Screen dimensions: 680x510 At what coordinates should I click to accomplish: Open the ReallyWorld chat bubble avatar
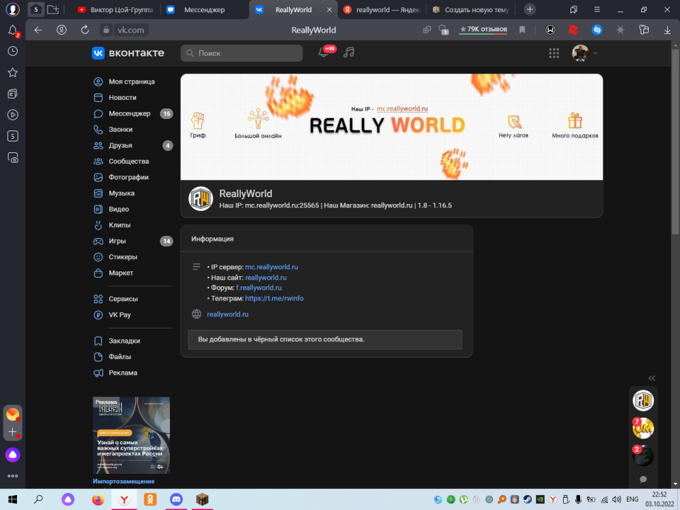click(643, 401)
